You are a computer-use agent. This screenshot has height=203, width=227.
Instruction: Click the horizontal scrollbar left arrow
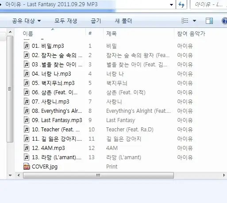19,175
